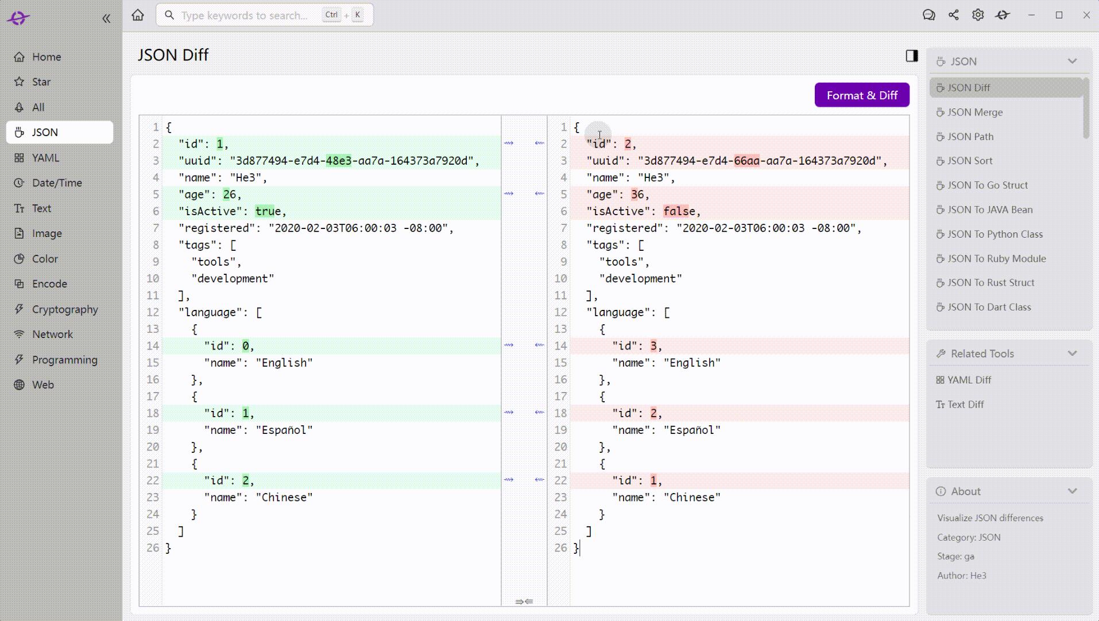Click the share icon in the top bar

coord(953,15)
